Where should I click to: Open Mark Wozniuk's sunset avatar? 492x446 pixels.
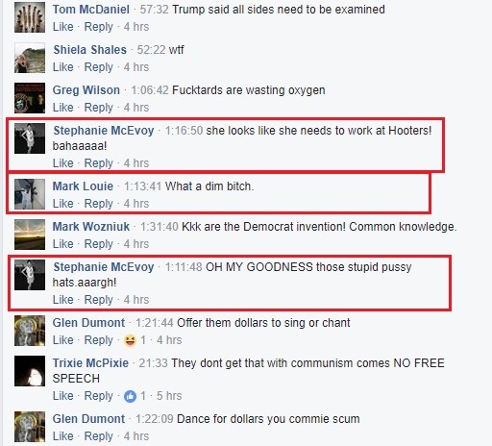(30, 235)
